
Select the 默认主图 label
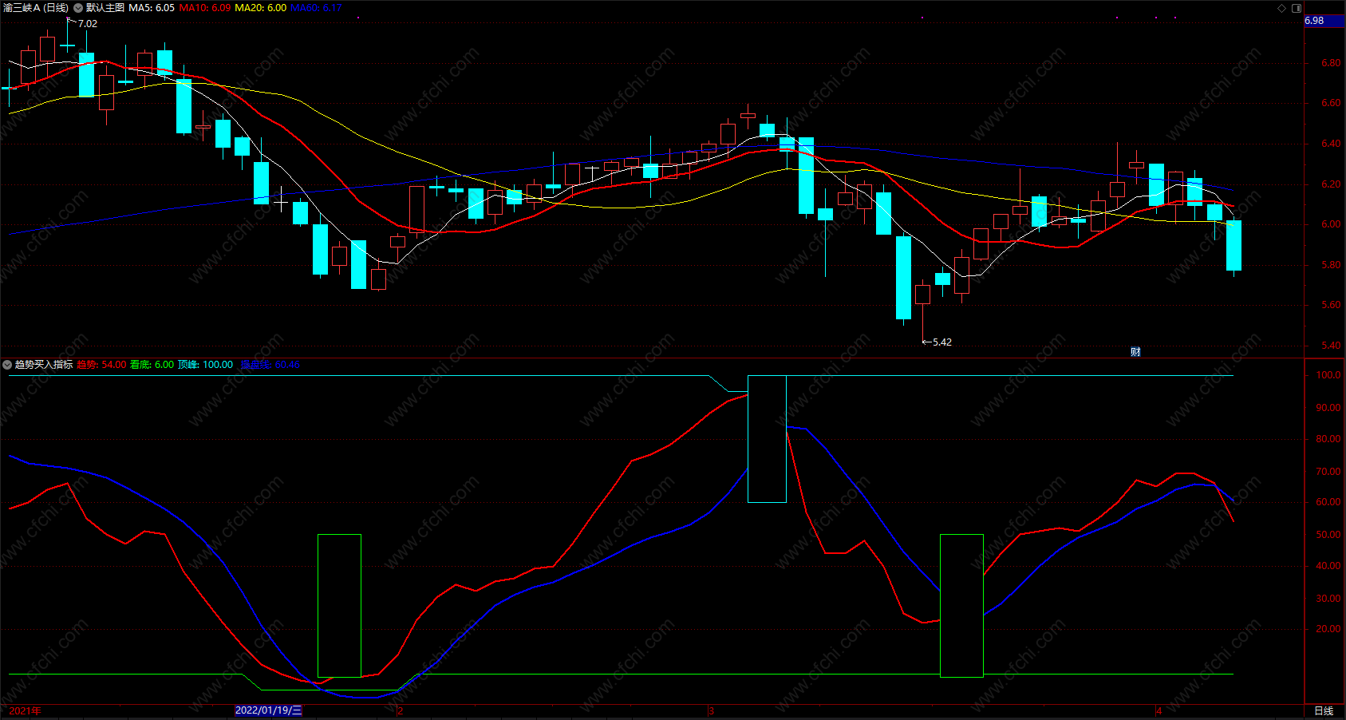click(x=105, y=8)
